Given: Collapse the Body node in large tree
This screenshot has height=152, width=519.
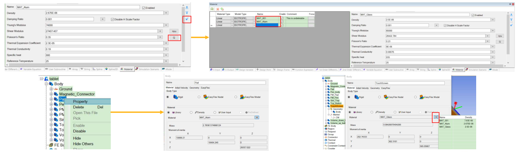Looking at the screenshot, I should [x=46, y=84].
